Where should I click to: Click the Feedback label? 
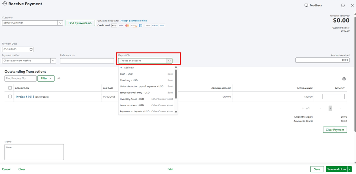pos(316,5)
